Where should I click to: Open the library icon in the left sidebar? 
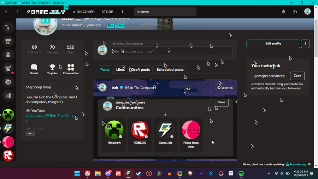point(8,95)
